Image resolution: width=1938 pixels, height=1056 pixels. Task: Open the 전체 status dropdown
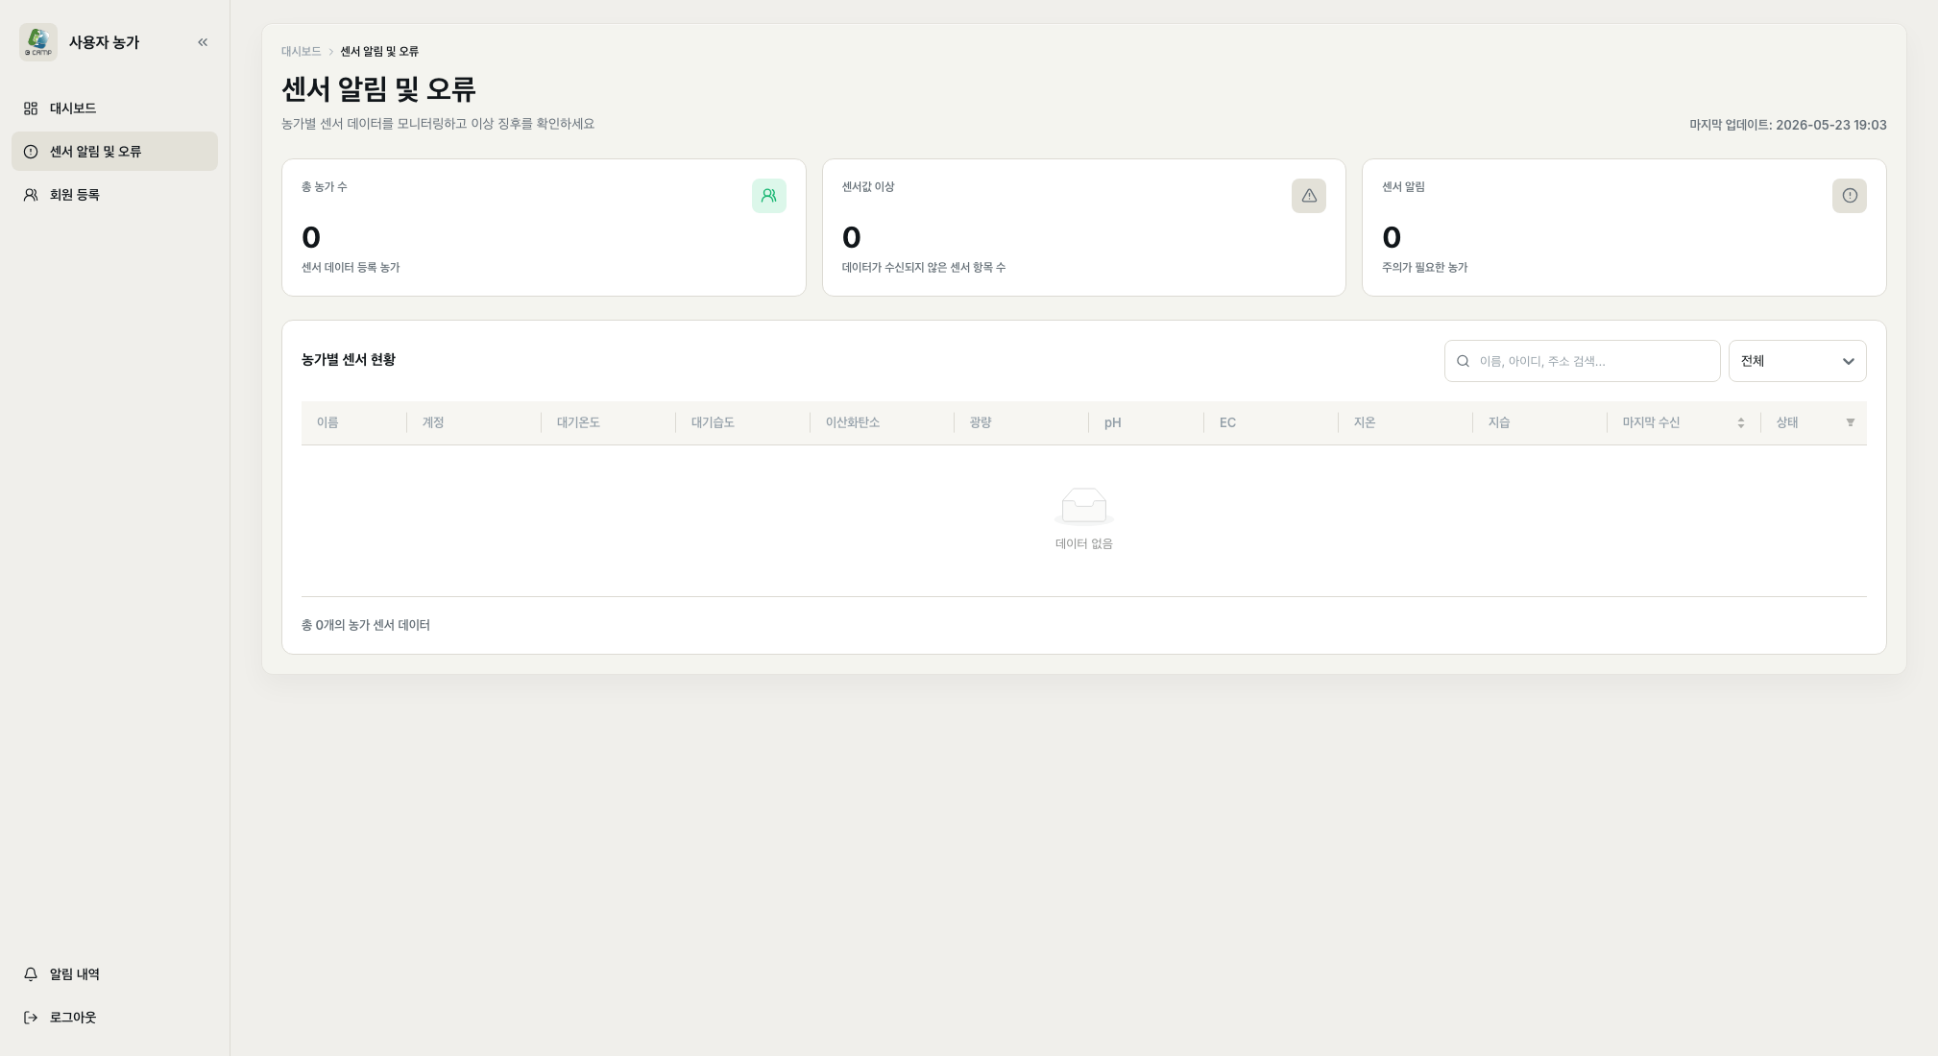pyautogui.click(x=1797, y=361)
